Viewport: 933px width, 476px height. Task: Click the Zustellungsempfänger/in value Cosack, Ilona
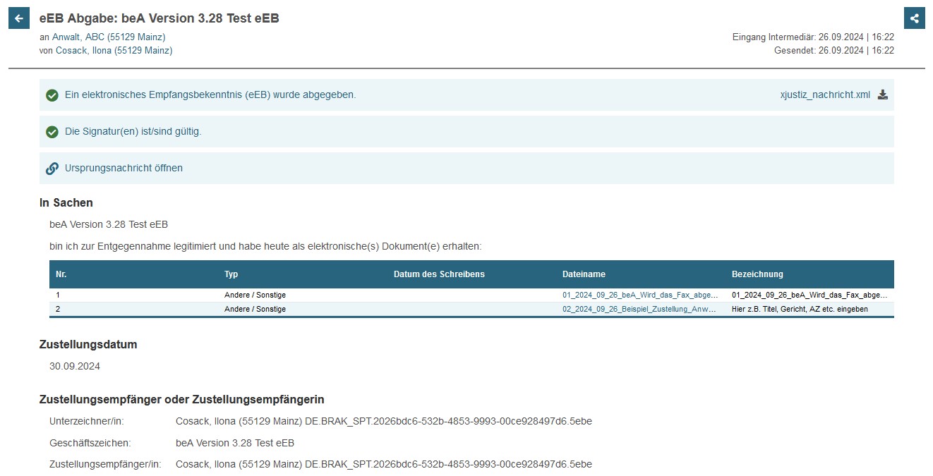point(384,465)
